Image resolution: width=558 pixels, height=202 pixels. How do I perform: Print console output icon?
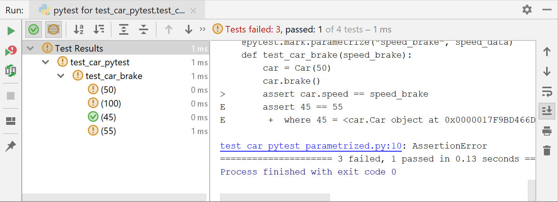pyautogui.click(x=547, y=131)
